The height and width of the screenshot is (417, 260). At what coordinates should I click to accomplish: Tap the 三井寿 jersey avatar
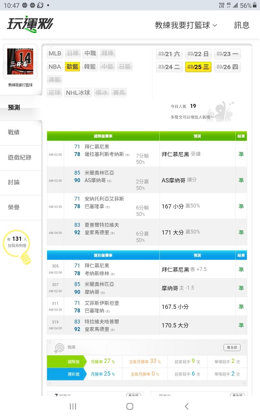click(20, 61)
